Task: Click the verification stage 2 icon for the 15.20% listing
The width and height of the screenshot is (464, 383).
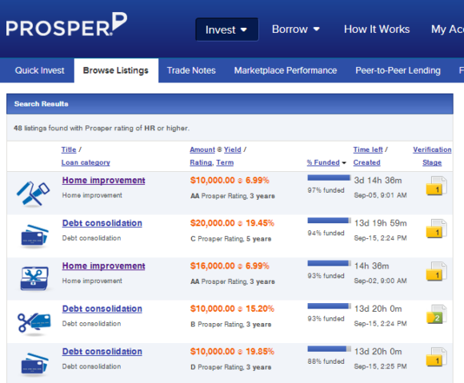Action: click(x=437, y=314)
